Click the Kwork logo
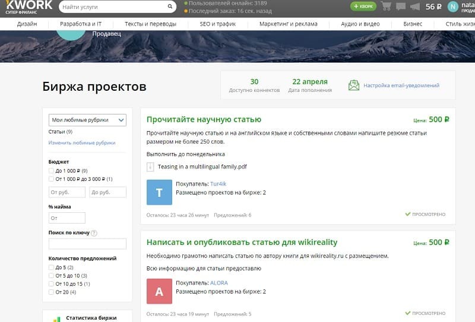475x322 pixels. point(26,7)
